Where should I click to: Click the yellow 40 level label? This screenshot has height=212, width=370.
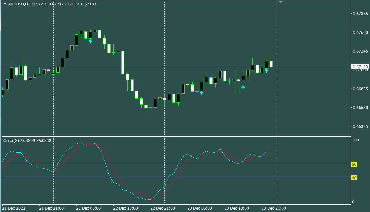point(354,178)
